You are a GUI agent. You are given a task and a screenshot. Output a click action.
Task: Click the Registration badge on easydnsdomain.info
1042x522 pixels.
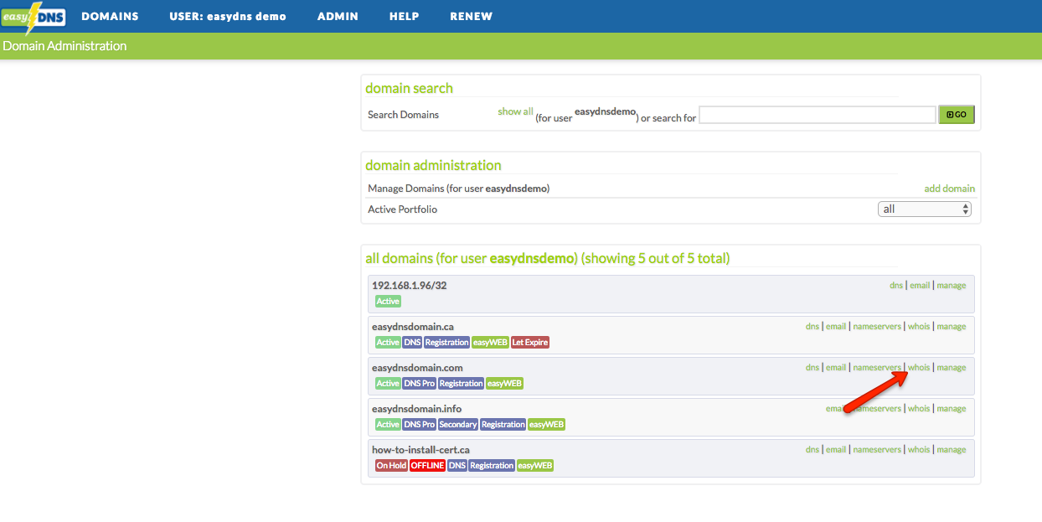[x=503, y=425]
